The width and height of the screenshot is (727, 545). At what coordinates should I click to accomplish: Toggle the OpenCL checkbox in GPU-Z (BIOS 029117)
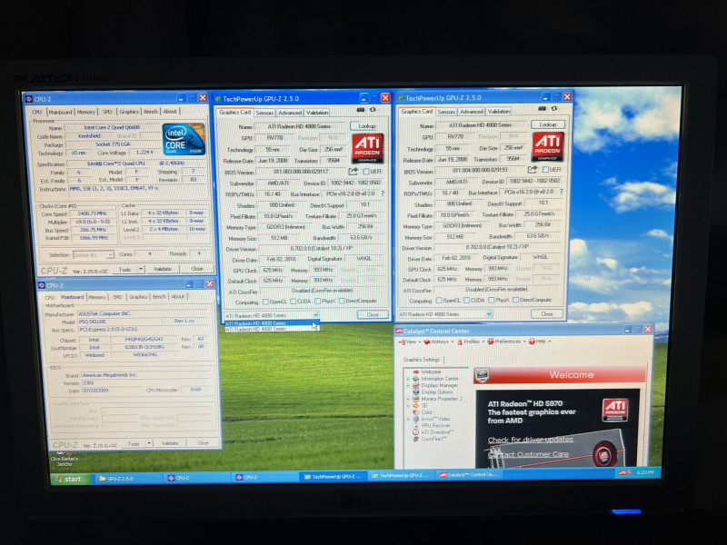(x=265, y=302)
